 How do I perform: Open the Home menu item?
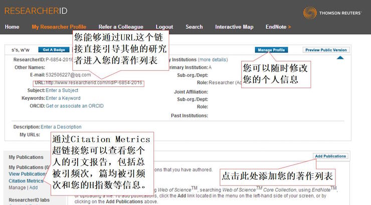pyautogui.click(x=12, y=27)
